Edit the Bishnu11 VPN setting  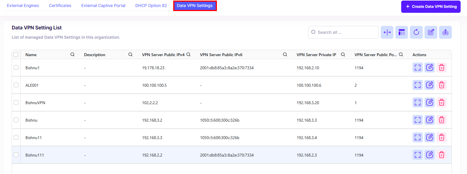click(x=429, y=137)
